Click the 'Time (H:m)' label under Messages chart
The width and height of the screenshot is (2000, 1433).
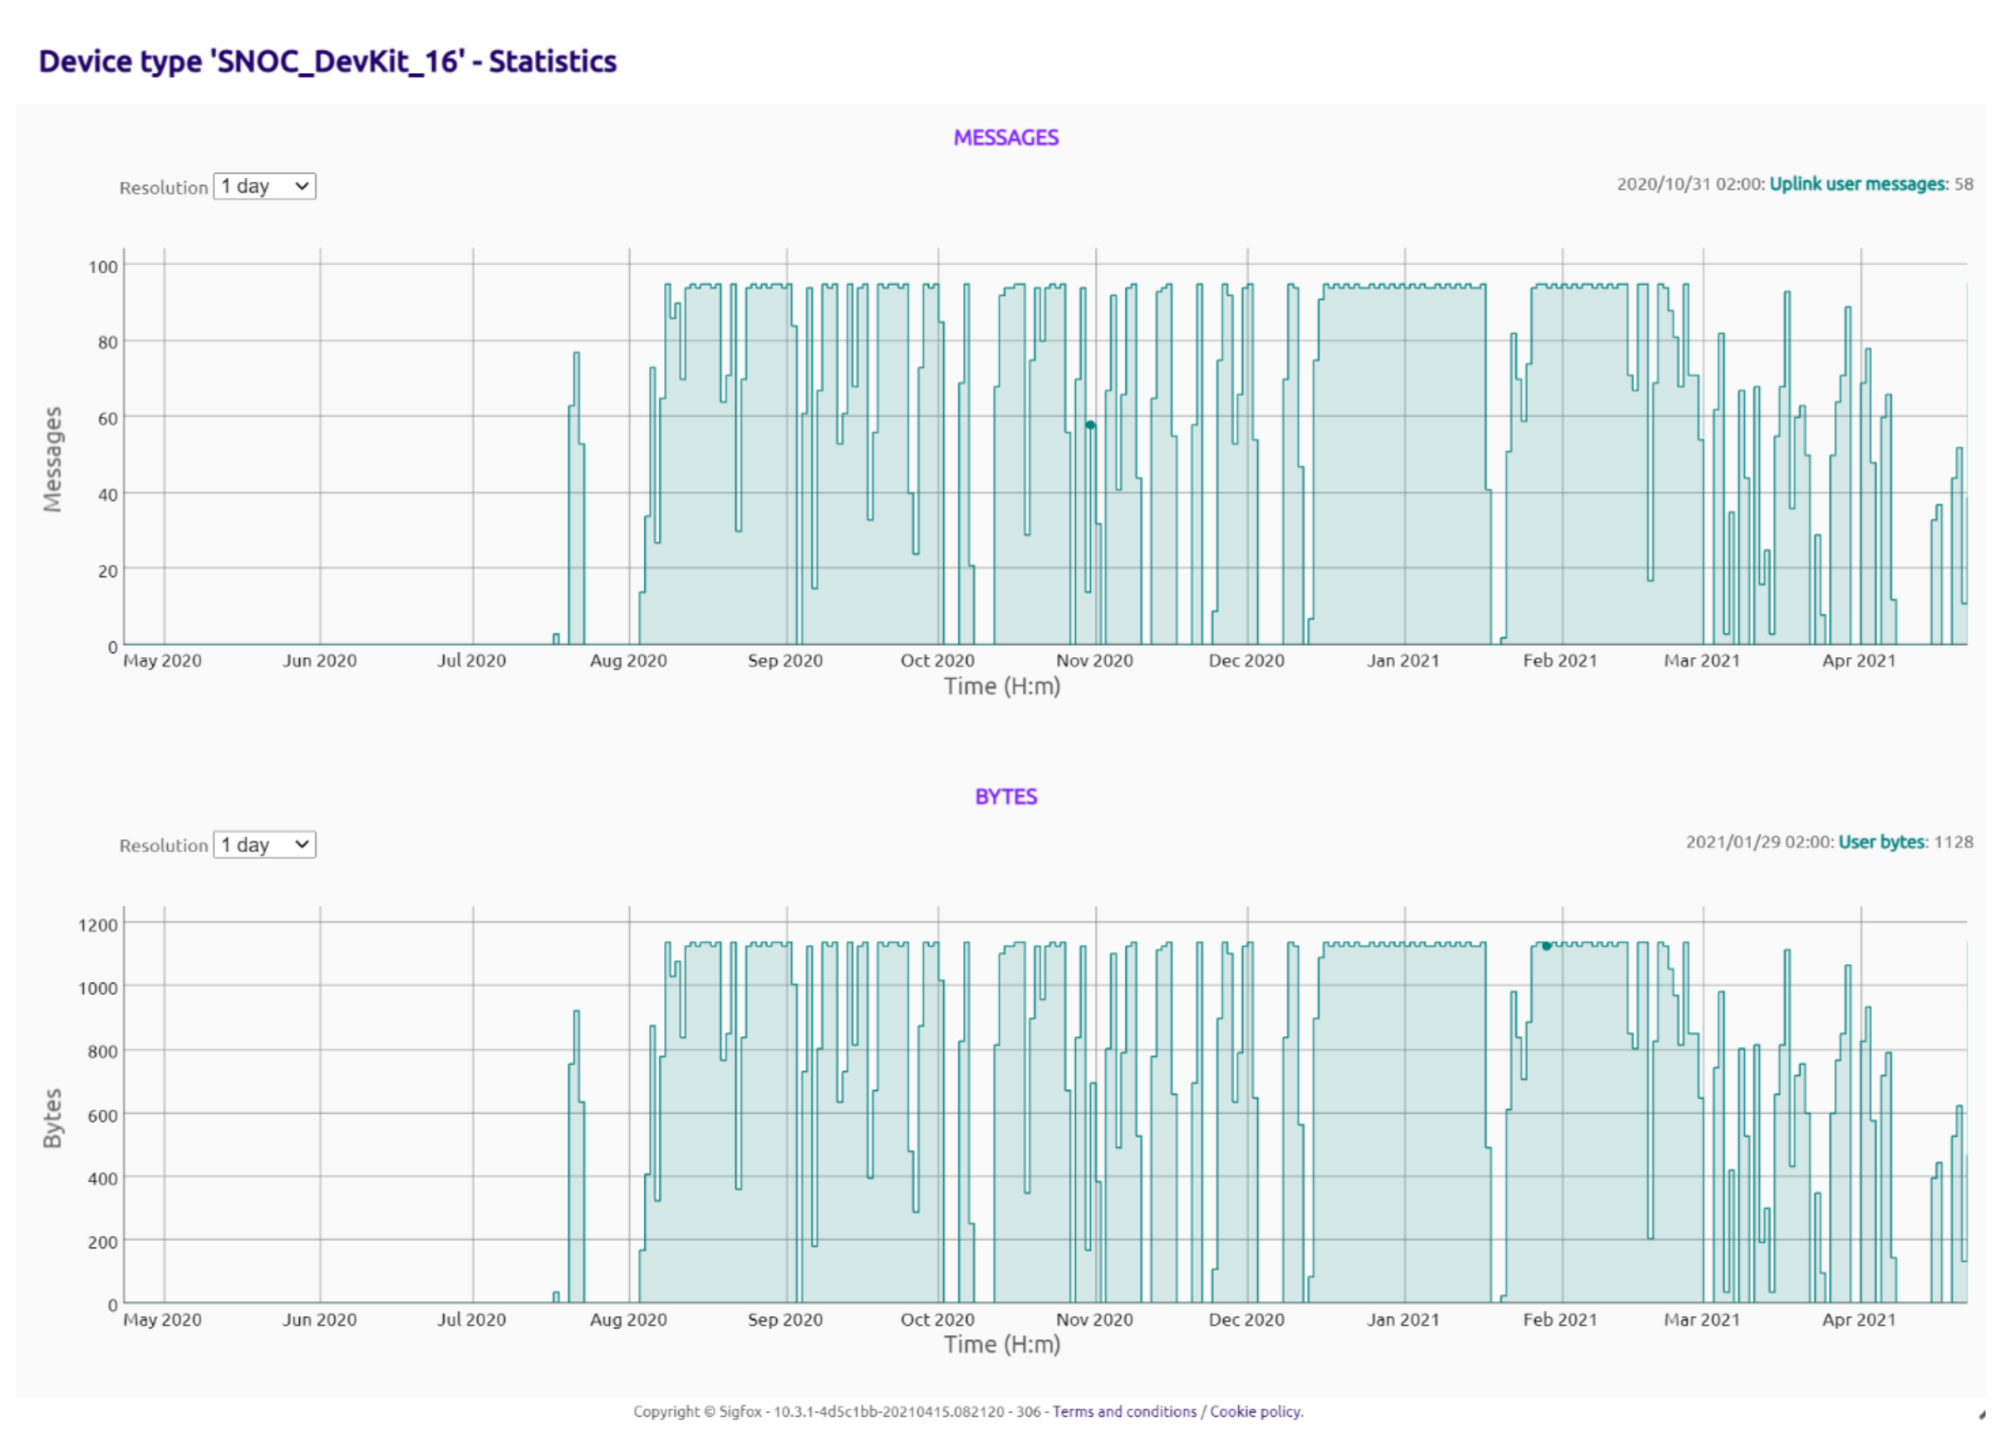pos(1002,686)
